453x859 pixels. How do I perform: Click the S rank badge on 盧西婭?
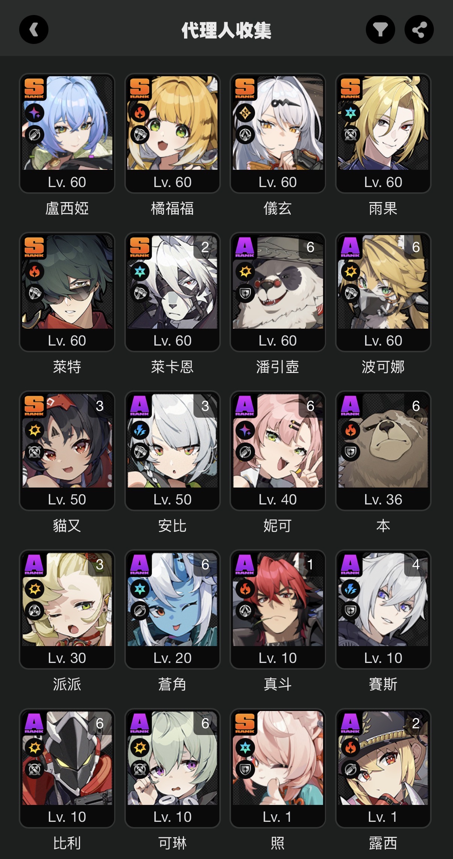pos(34,88)
